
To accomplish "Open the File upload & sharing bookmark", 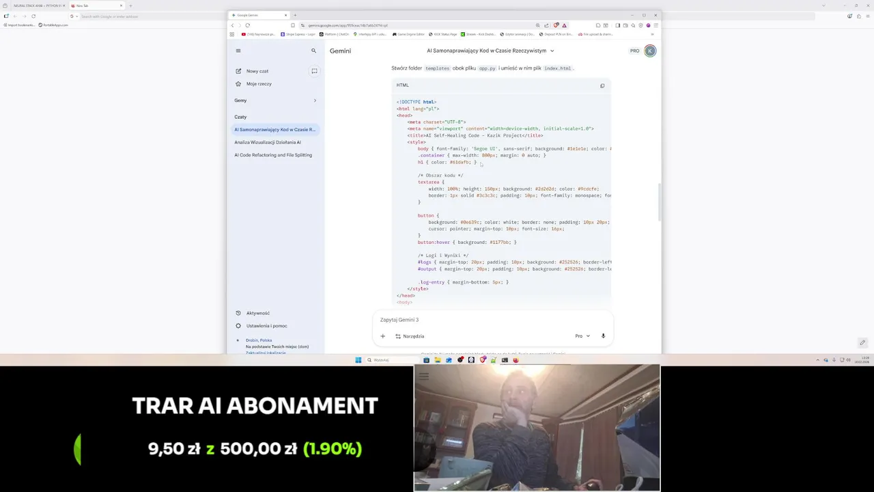I will pyautogui.click(x=595, y=34).
